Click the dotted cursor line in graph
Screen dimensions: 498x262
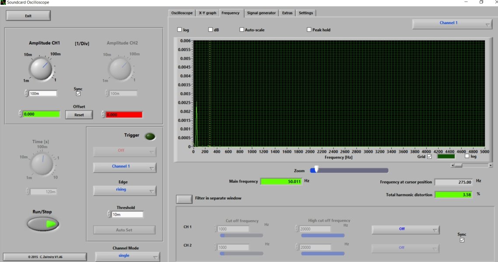pyautogui.click(x=210, y=93)
